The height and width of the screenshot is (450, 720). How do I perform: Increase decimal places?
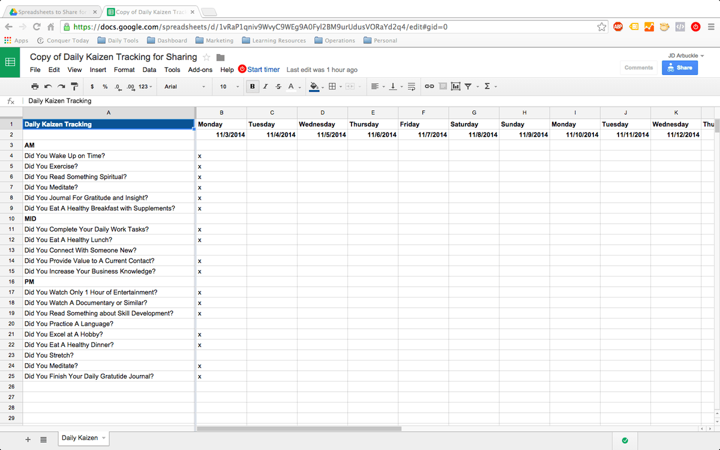click(131, 86)
